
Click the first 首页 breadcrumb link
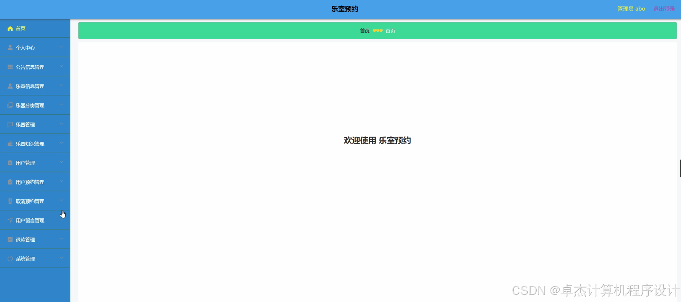[x=365, y=31]
